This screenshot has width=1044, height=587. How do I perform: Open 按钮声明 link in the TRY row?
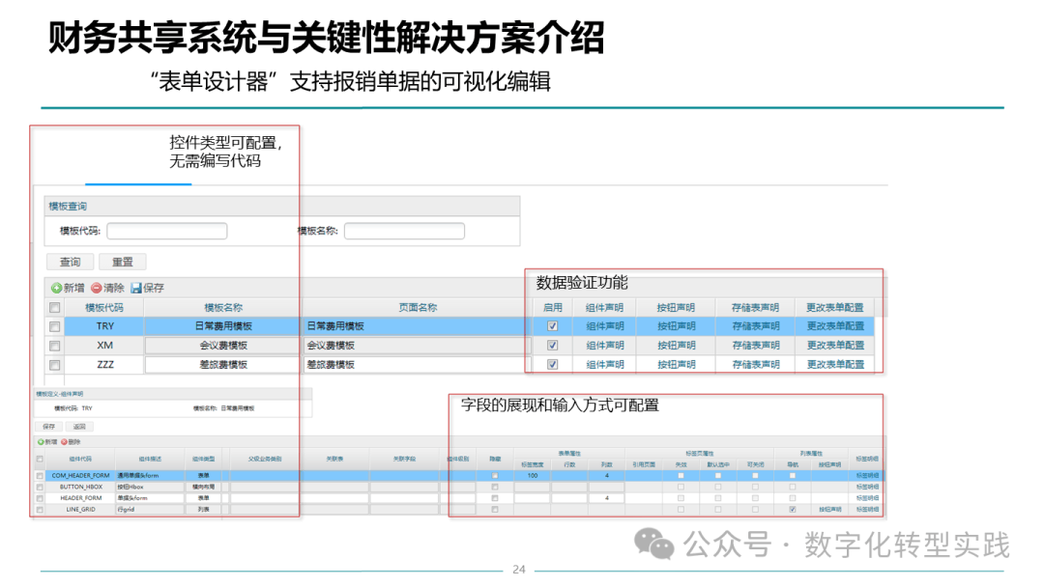(x=677, y=326)
